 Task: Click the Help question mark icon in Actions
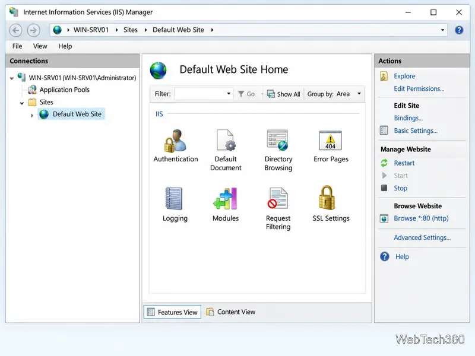(384, 256)
